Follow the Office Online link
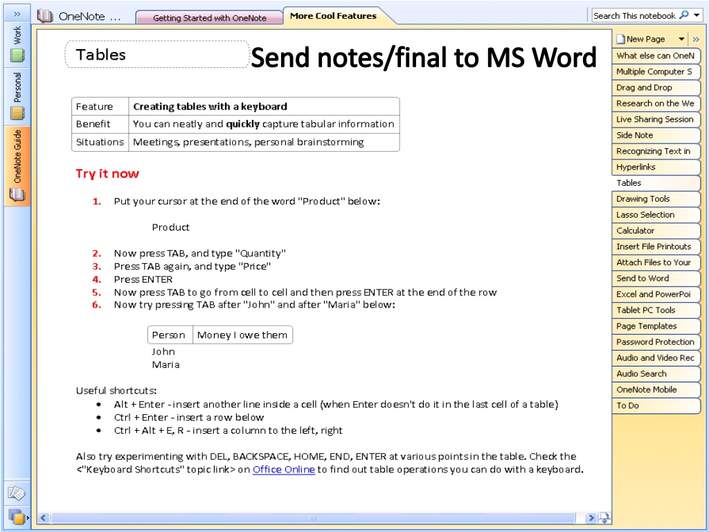 [283, 470]
